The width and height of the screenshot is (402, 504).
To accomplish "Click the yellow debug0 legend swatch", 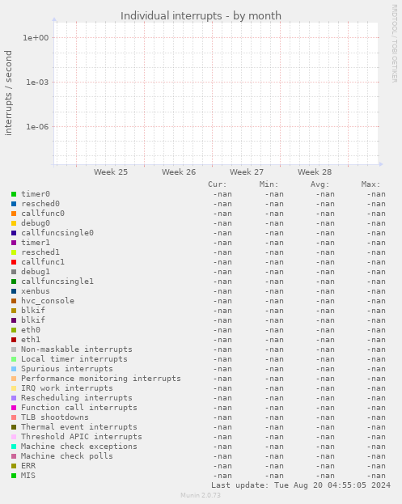I will tap(14, 223).
